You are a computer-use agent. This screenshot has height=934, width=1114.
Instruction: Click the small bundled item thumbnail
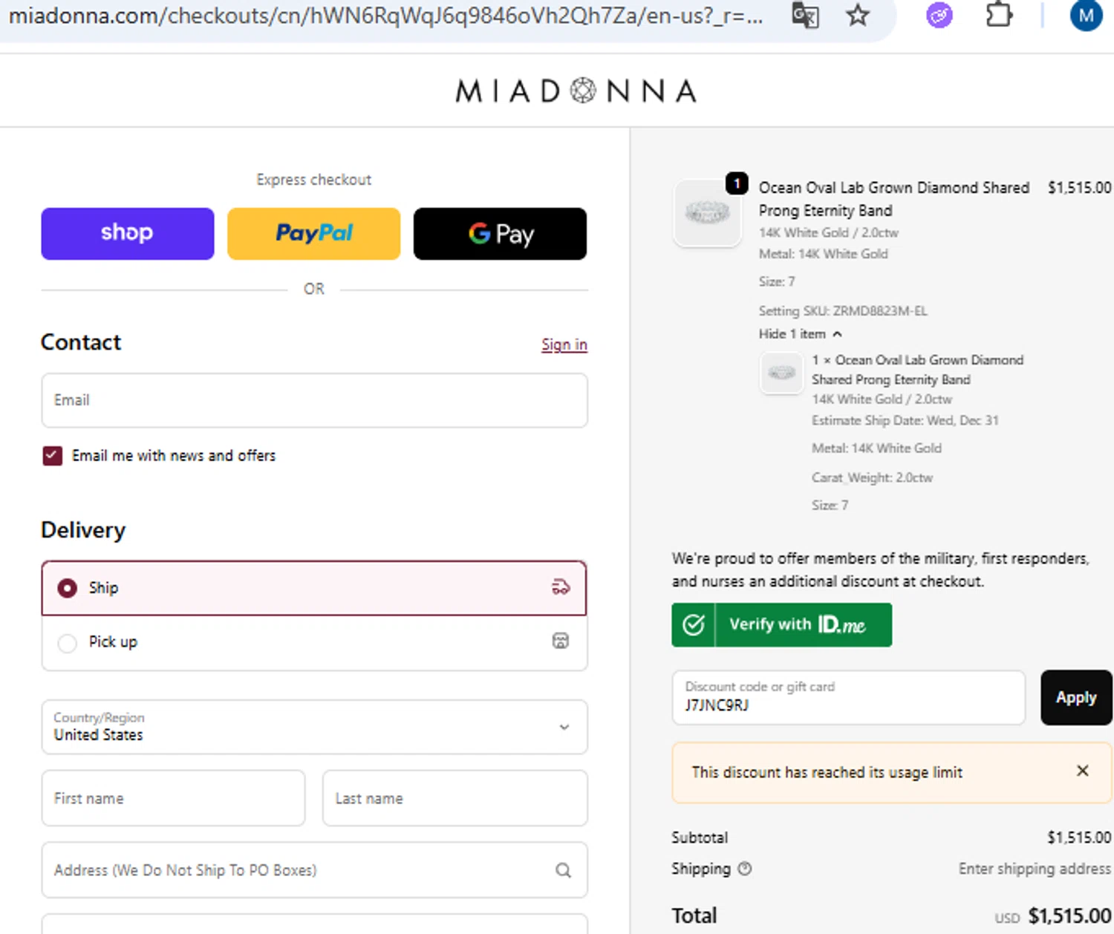782,373
